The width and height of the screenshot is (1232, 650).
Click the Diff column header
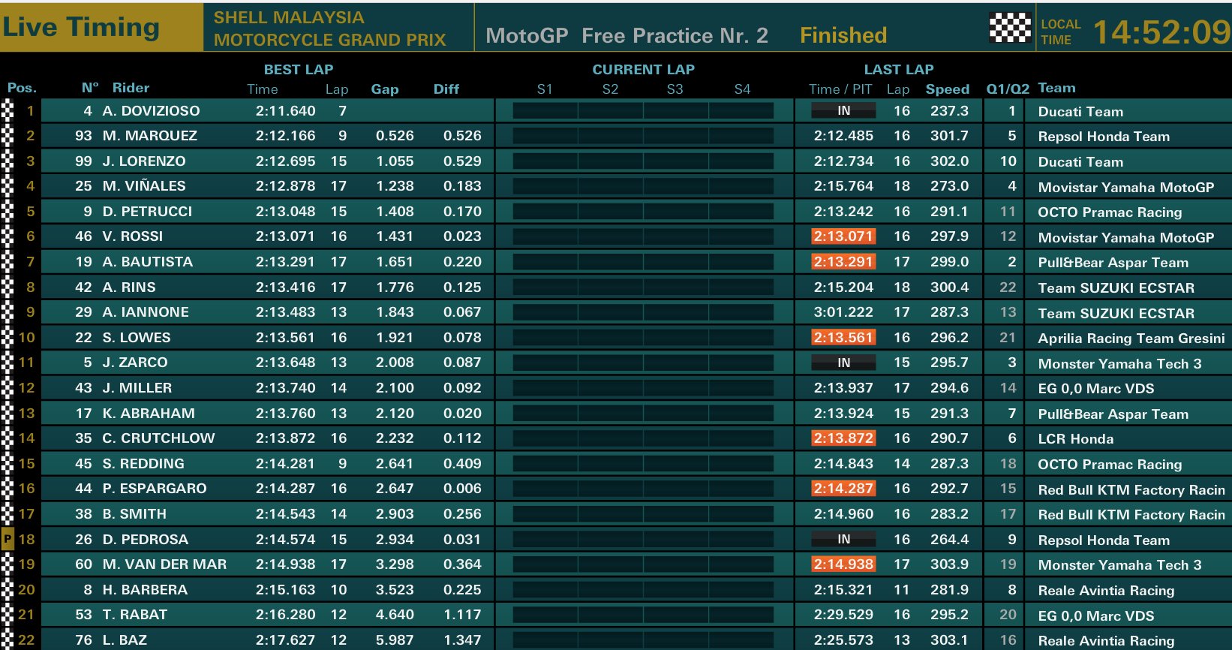446,89
